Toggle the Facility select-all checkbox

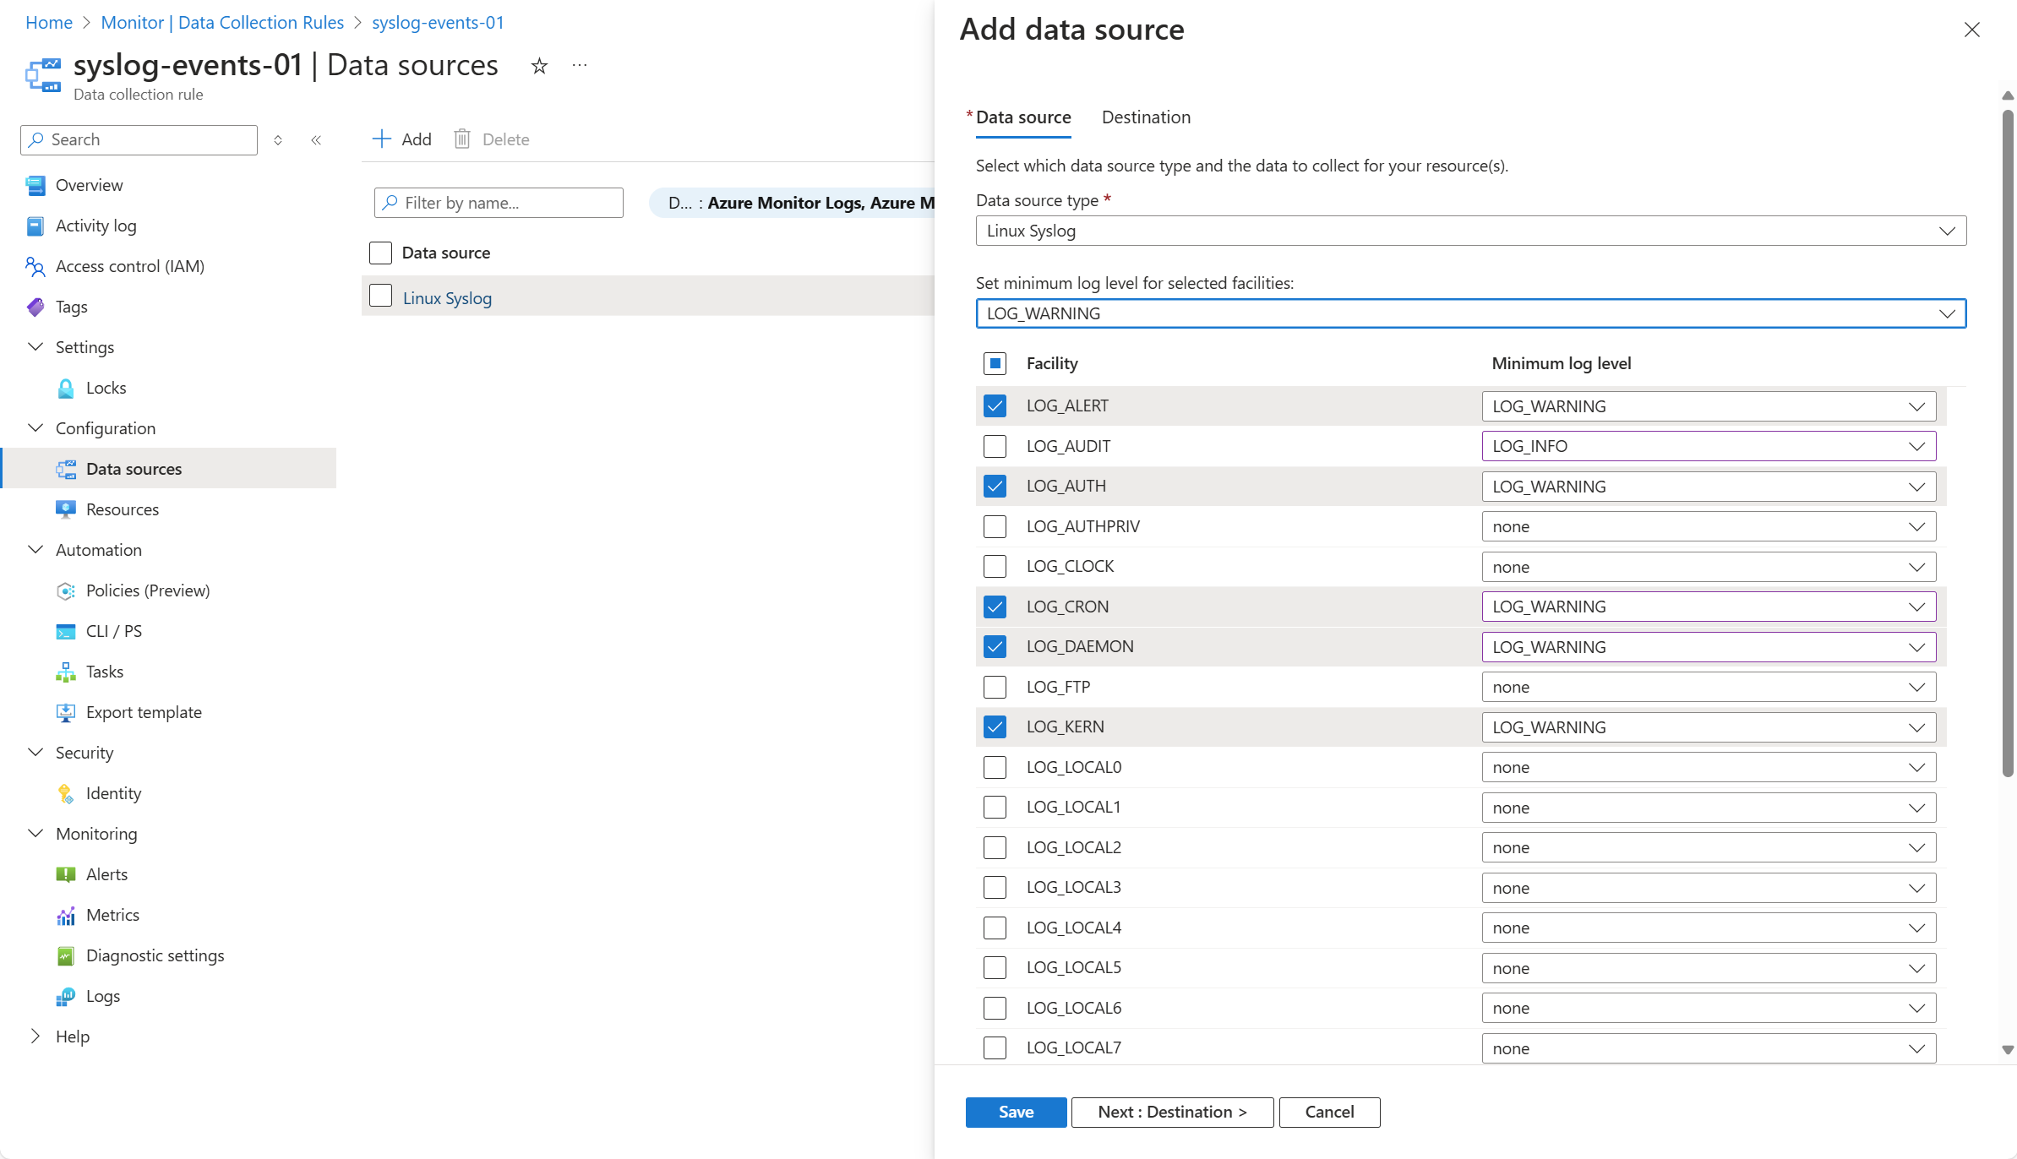point(995,363)
